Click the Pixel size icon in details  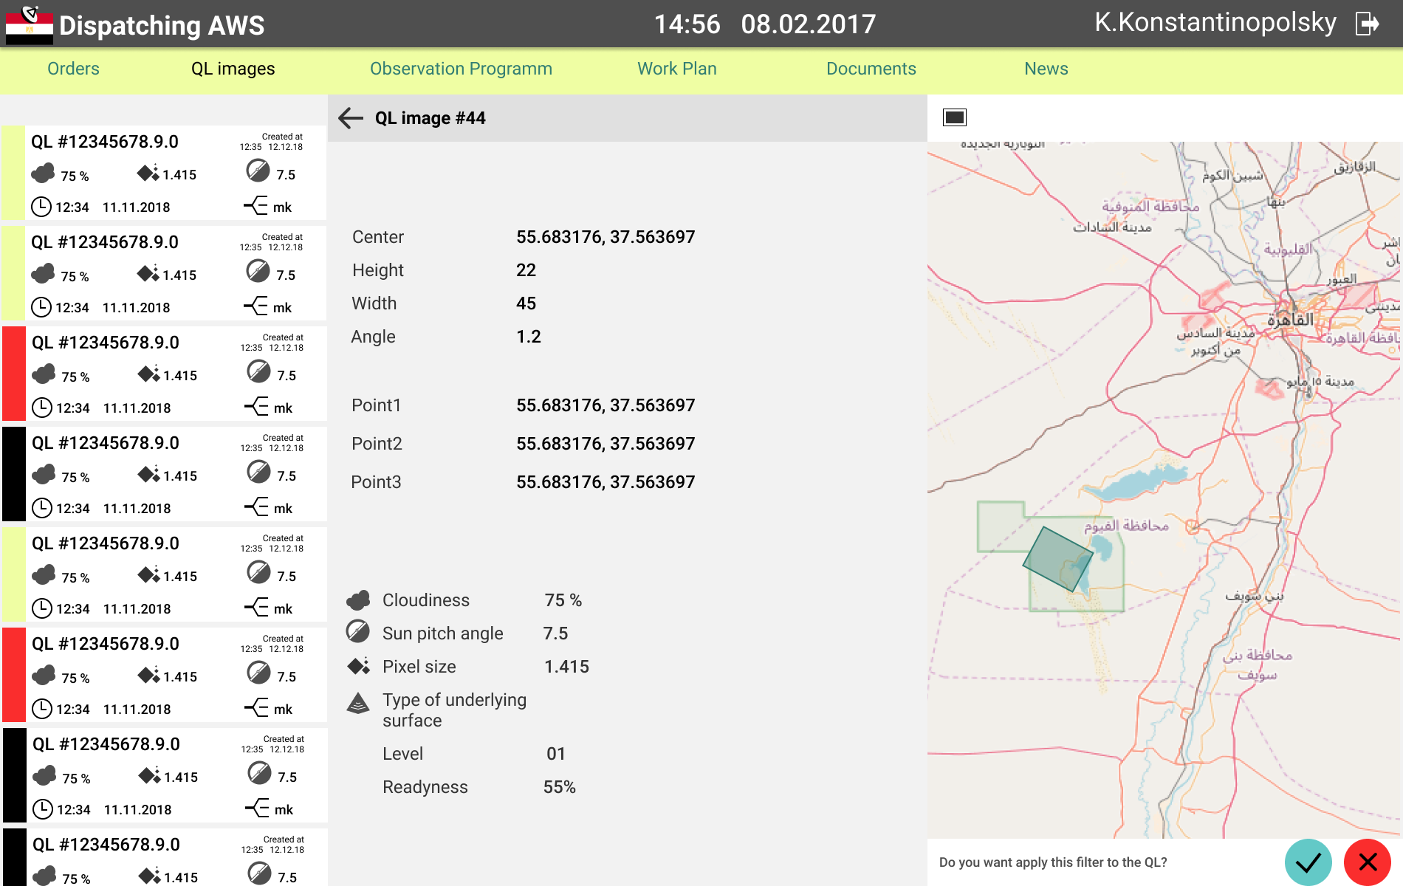tap(359, 666)
